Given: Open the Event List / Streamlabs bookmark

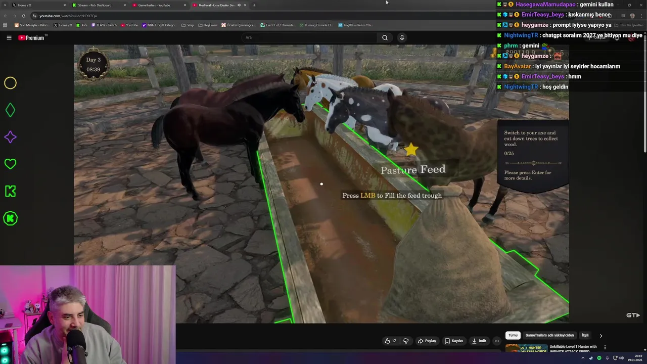Looking at the screenshot, I should (278, 25).
